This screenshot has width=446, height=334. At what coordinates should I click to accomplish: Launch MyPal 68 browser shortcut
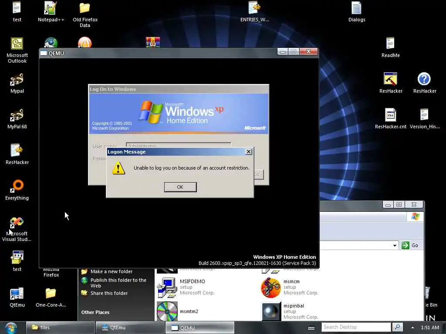click(x=17, y=119)
